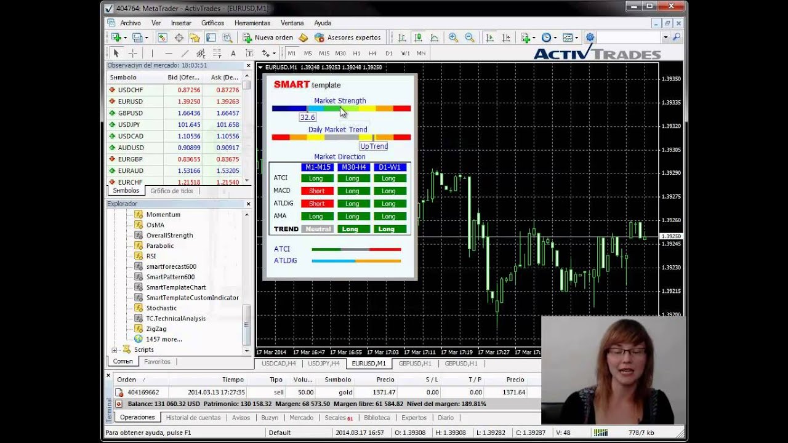Toggle chart auto scroll icon
This screenshot has width=788, height=443.
489,38
